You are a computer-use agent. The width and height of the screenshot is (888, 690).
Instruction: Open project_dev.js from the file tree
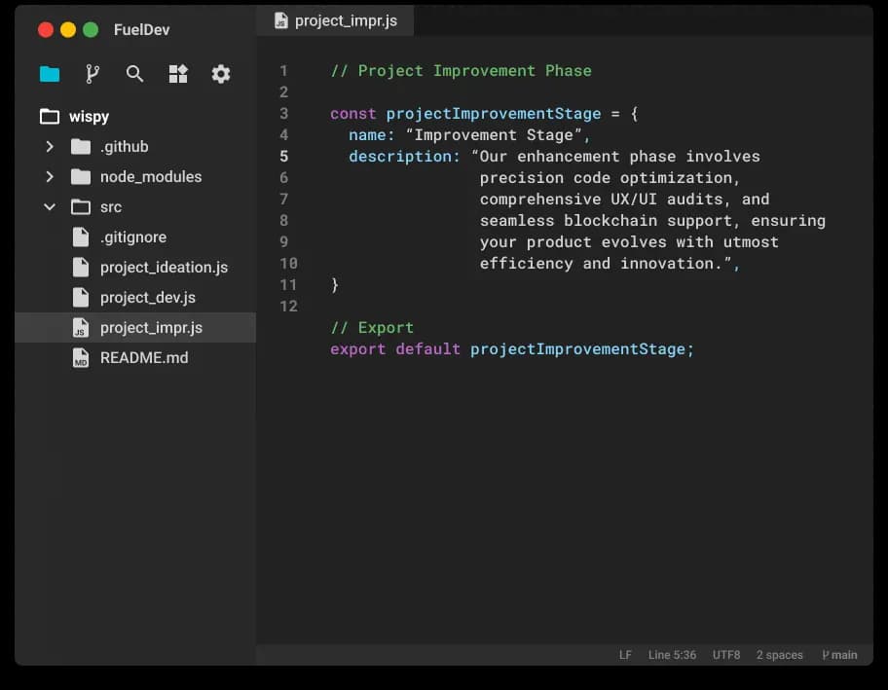pyautogui.click(x=148, y=298)
